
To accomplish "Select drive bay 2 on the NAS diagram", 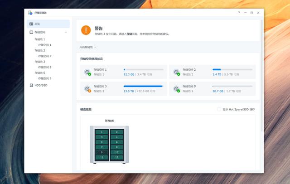I will (x=117, y=132).
